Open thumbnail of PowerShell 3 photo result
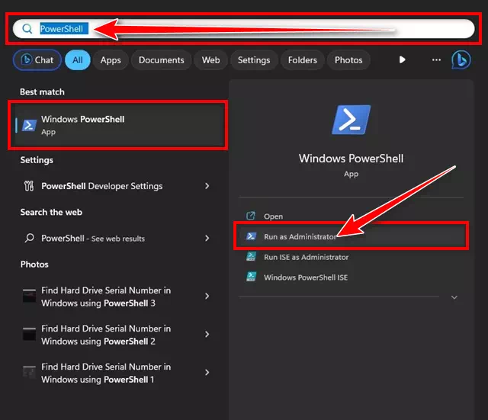488x420 pixels. click(x=29, y=296)
